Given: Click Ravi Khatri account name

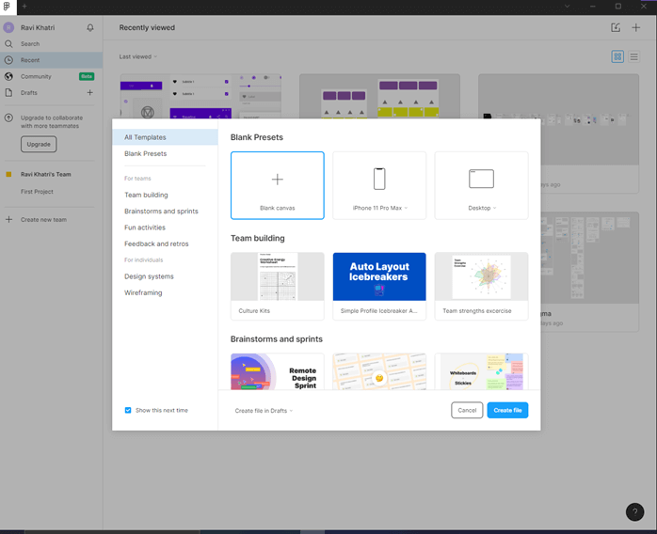Looking at the screenshot, I should 38,27.
